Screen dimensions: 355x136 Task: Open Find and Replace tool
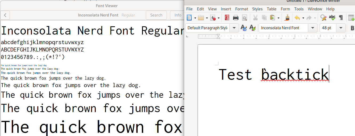[x=323, y=18]
